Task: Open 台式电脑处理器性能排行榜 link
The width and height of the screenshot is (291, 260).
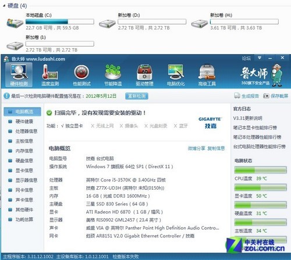Action: [x=260, y=147]
